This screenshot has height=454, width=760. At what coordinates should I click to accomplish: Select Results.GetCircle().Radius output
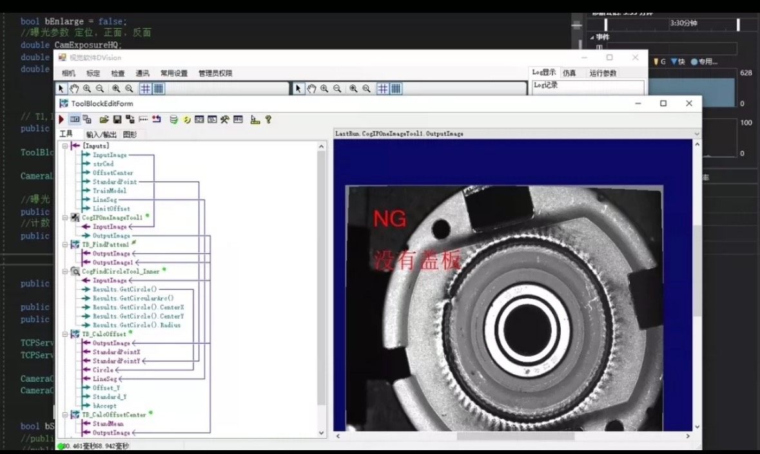pyautogui.click(x=136, y=325)
